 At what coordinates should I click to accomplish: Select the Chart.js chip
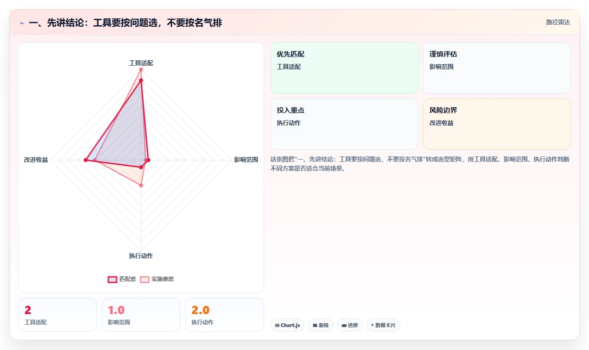tap(287, 325)
